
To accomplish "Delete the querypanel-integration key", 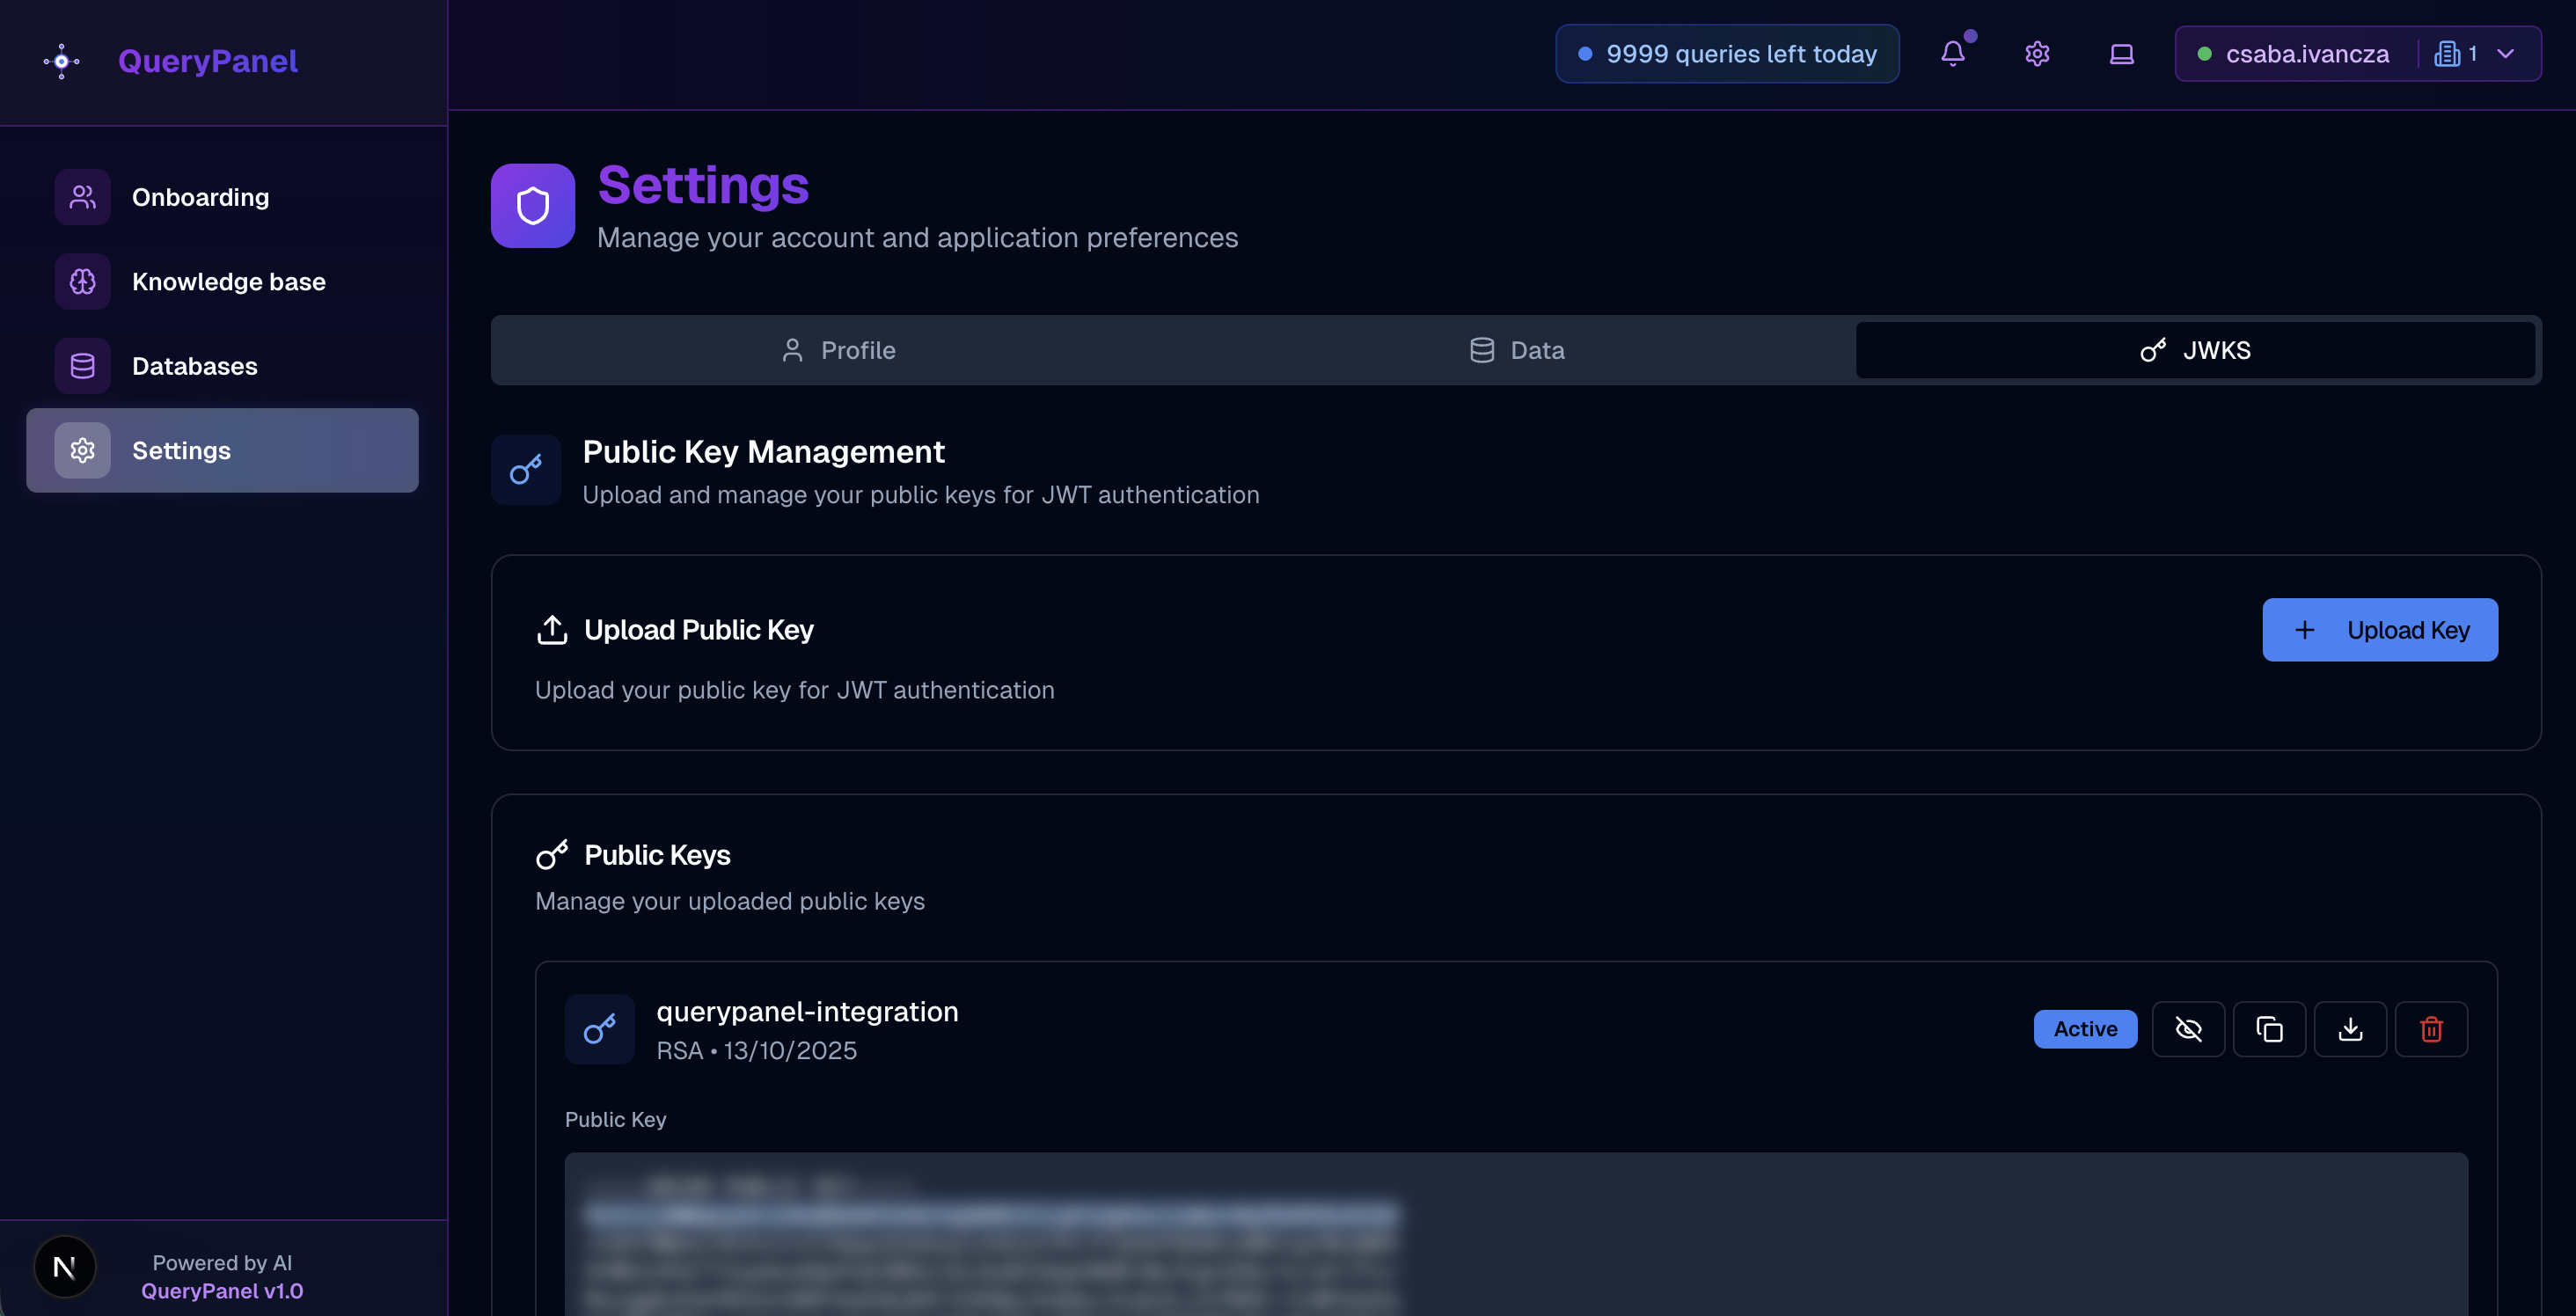I will pos(2431,1029).
